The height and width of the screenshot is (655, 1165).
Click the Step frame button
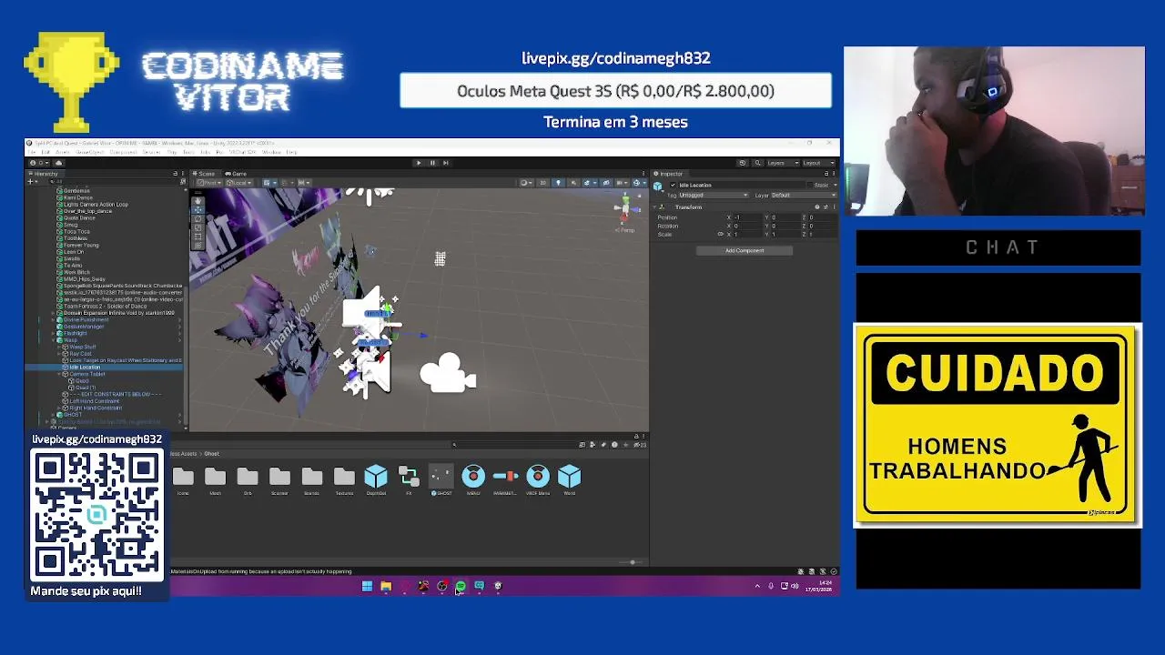446,163
